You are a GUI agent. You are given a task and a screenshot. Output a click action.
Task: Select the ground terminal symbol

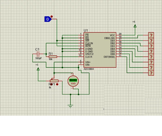70,106
